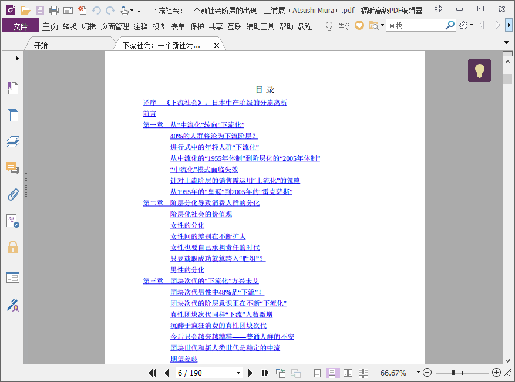This screenshot has width=515, height=382.
Task: Go to first page button
Action: pyautogui.click(x=153, y=373)
